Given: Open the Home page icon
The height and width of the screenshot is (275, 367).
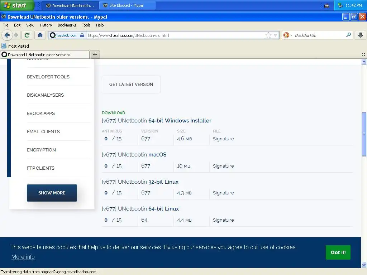Looking at the screenshot, I should click(x=40, y=35).
